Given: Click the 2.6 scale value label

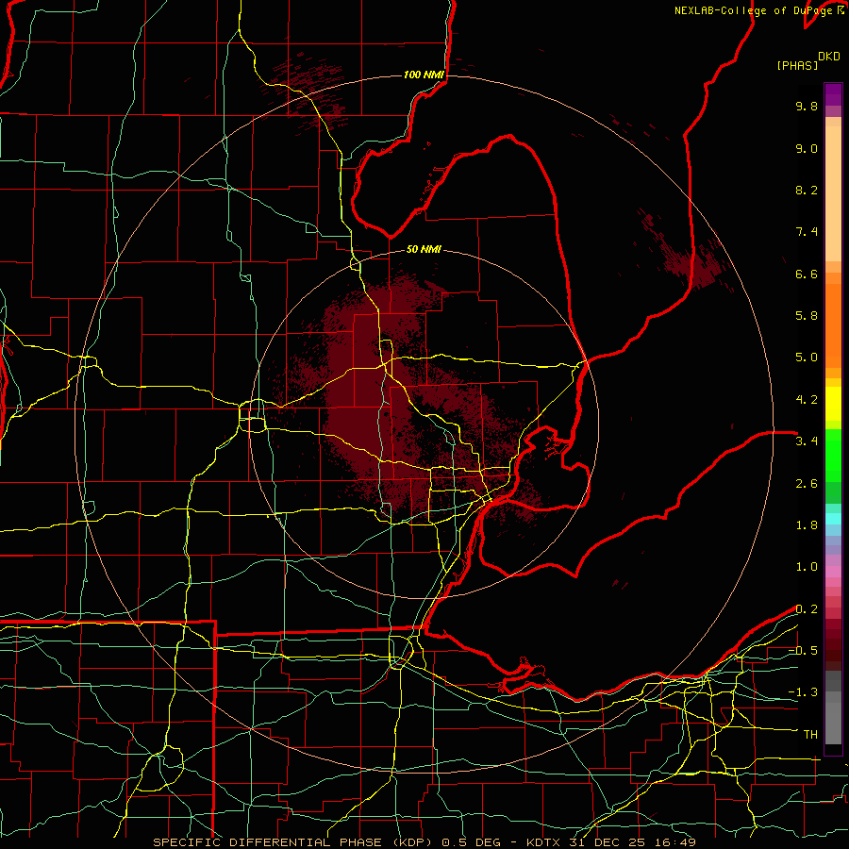Looking at the screenshot, I should [x=807, y=484].
